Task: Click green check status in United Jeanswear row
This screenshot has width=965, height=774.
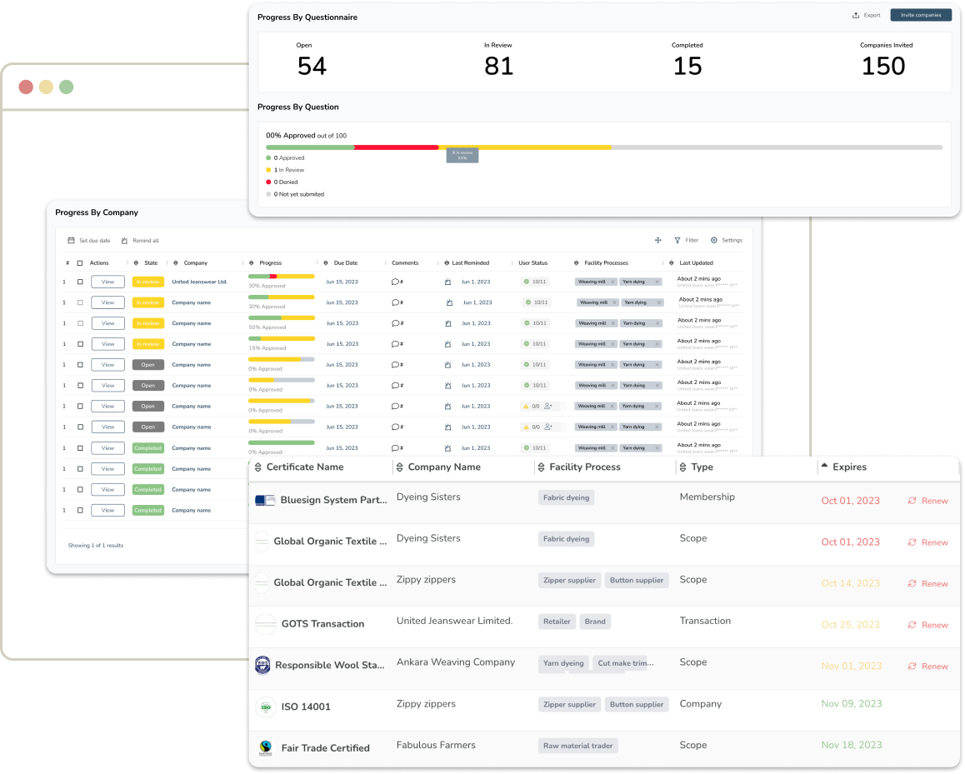Action: pos(526,282)
